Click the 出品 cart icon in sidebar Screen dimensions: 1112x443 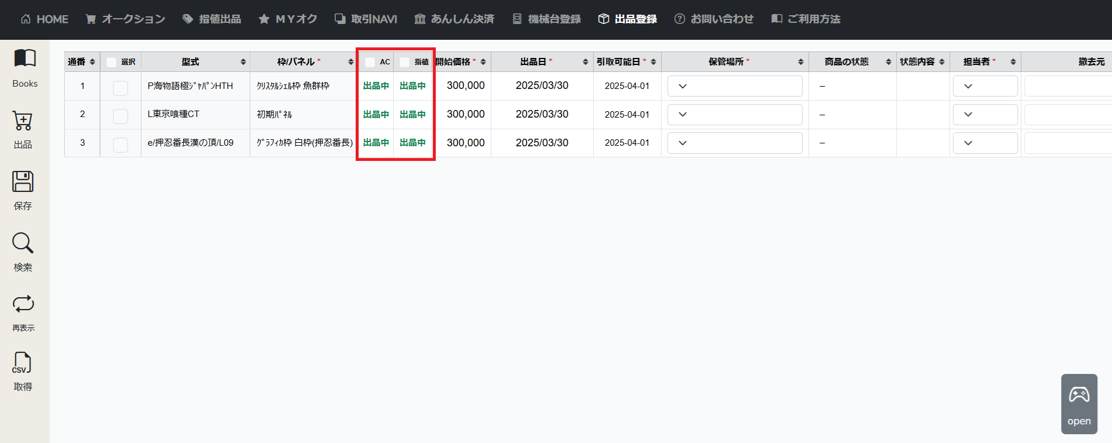[x=23, y=121]
